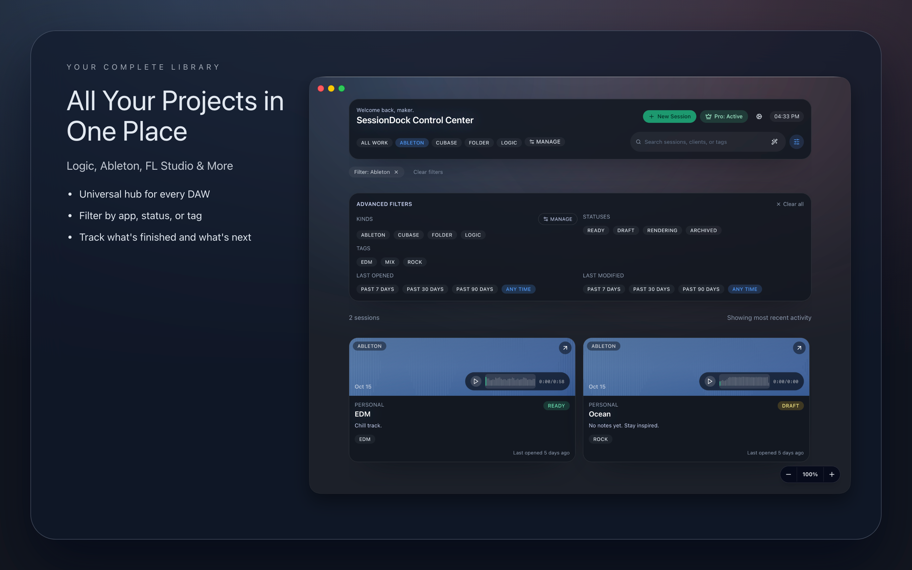Switch to the CUBASE tab
Screen dimensions: 912x570
pos(446,142)
